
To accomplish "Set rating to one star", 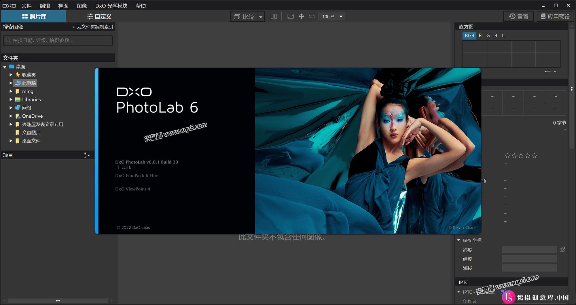I will pyautogui.click(x=507, y=156).
